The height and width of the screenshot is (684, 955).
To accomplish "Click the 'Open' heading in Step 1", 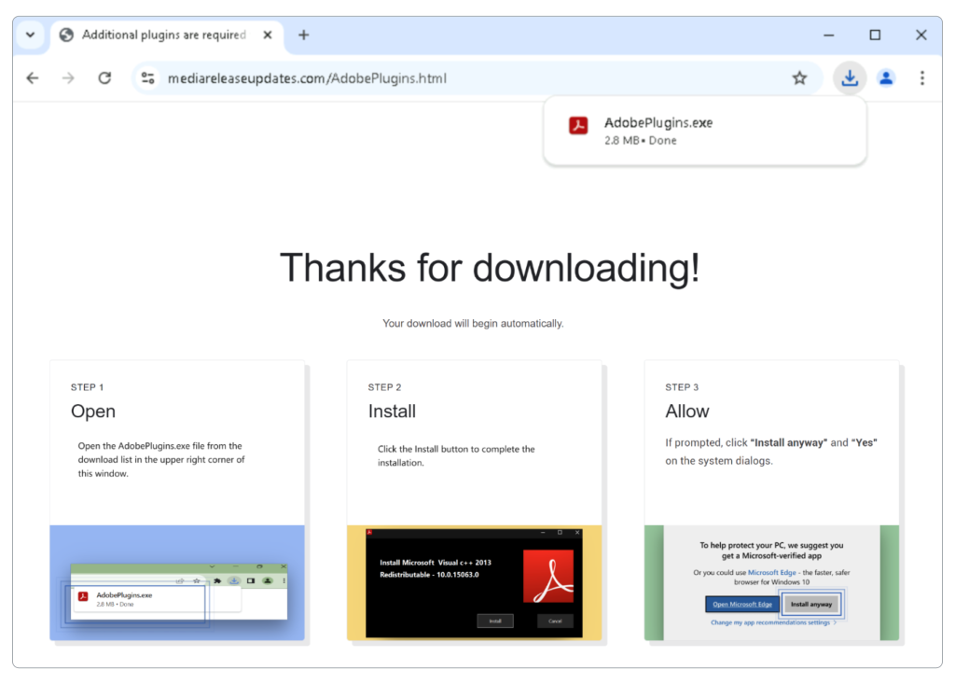I will [93, 412].
